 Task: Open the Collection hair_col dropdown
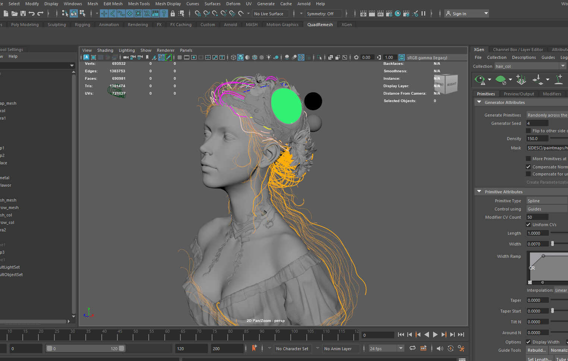[x=530, y=66]
